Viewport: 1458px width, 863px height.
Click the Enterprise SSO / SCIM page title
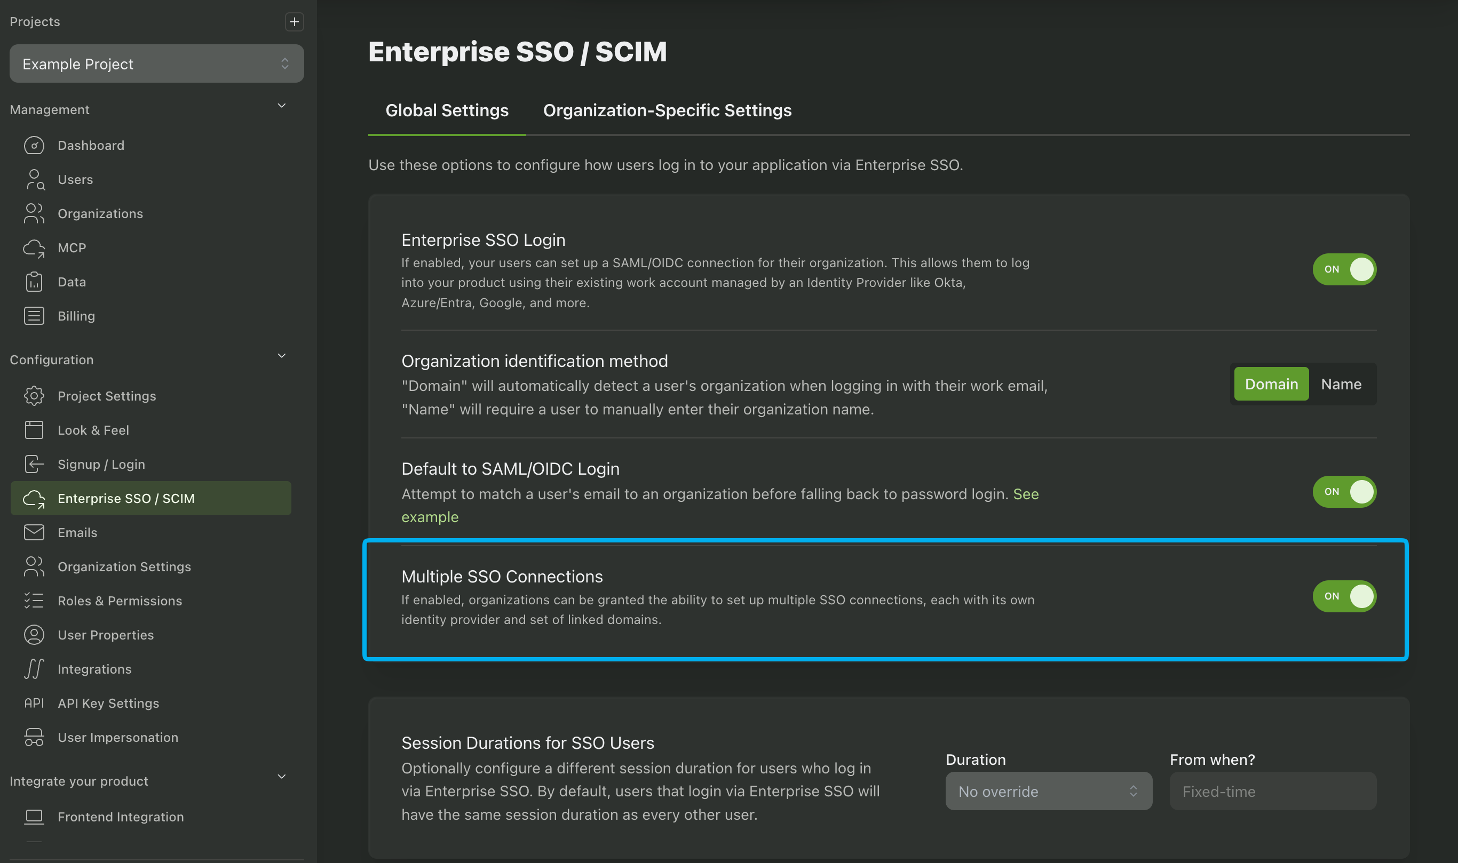point(517,52)
